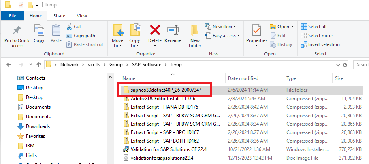The image size is (369, 164).
Task: Switch to the View ribbon tab
Action: click(x=82, y=16)
